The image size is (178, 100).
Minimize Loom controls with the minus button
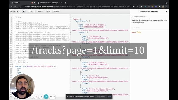click(x=32, y=97)
